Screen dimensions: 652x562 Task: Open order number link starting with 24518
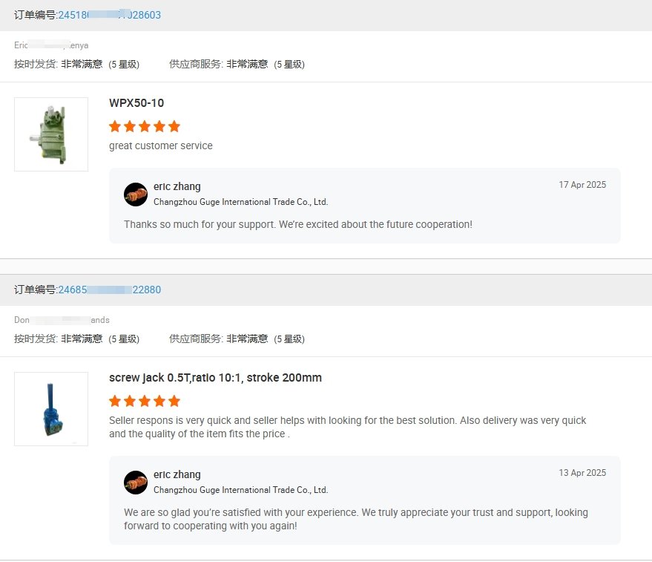click(109, 15)
